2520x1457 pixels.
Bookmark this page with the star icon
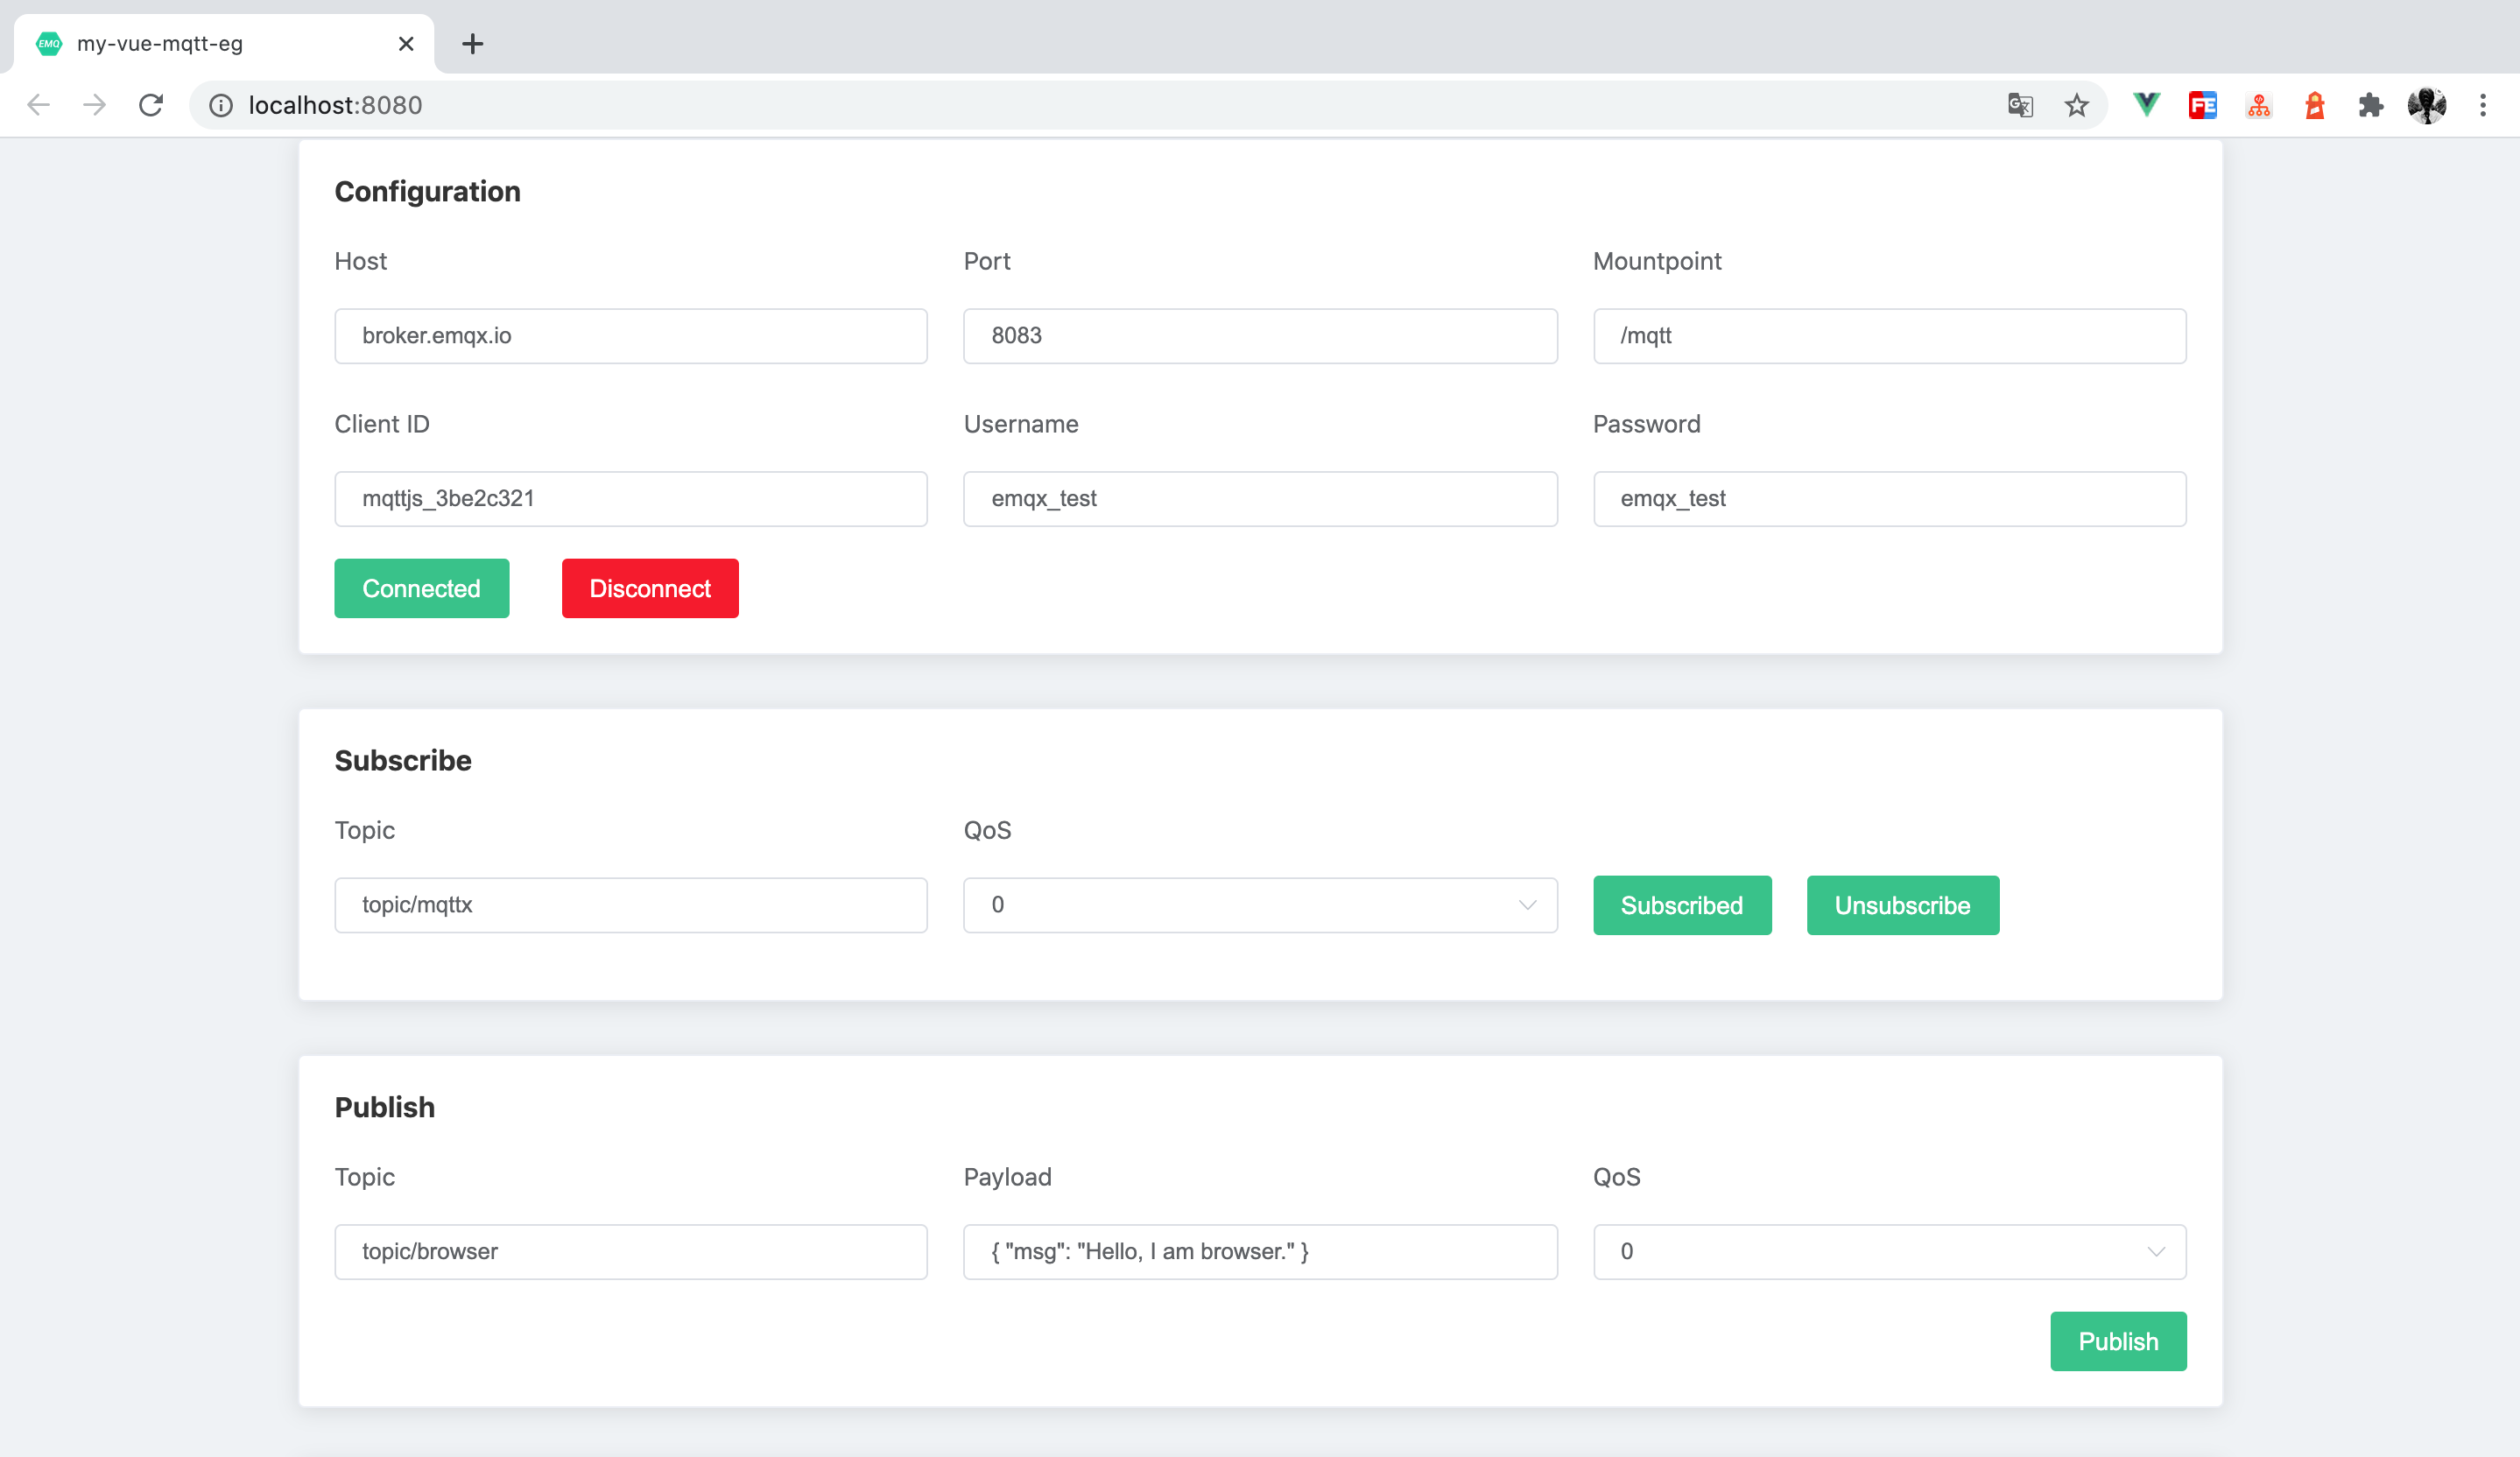pyautogui.click(x=2076, y=105)
